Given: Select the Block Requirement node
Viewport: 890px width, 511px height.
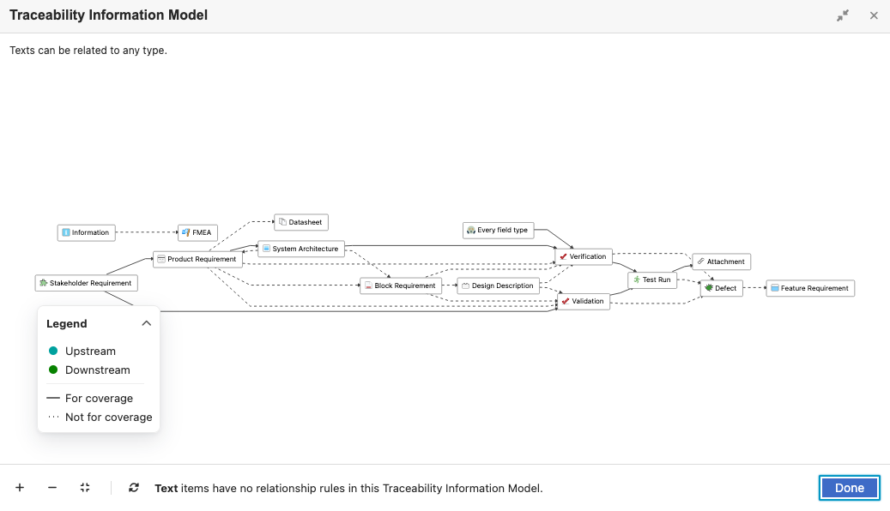Looking at the screenshot, I should click(401, 286).
